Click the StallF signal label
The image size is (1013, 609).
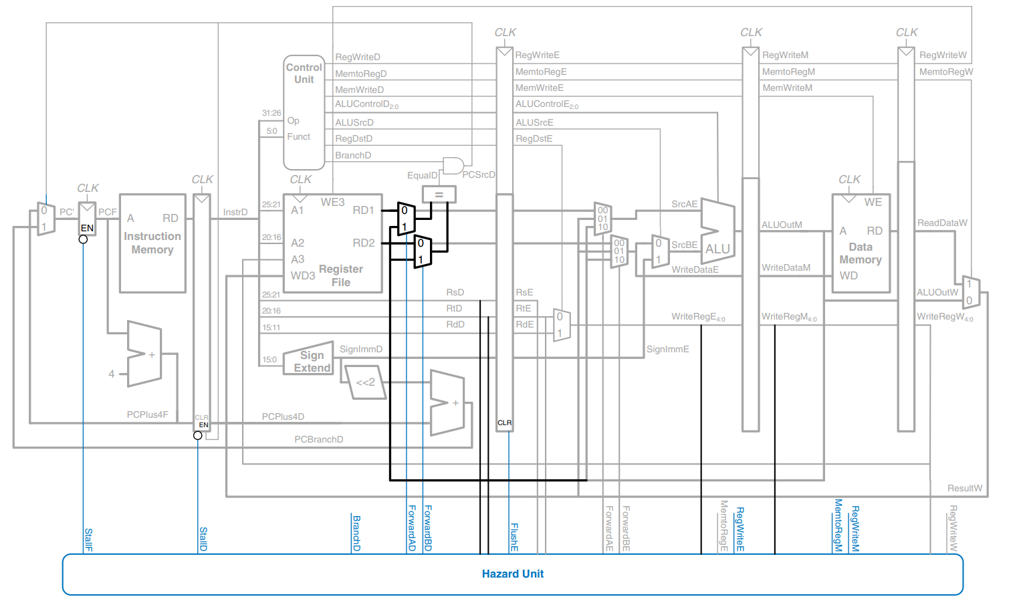coord(88,539)
